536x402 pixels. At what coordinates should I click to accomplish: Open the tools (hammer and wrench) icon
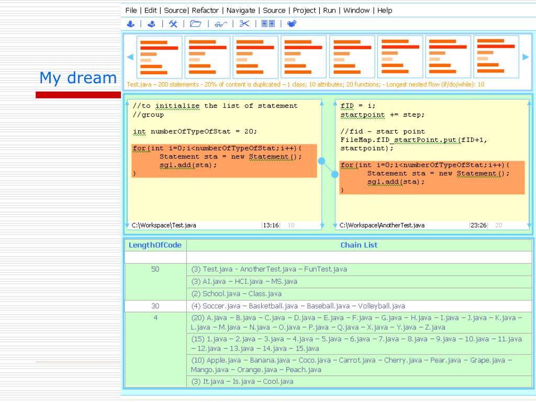tap(173, 24)
